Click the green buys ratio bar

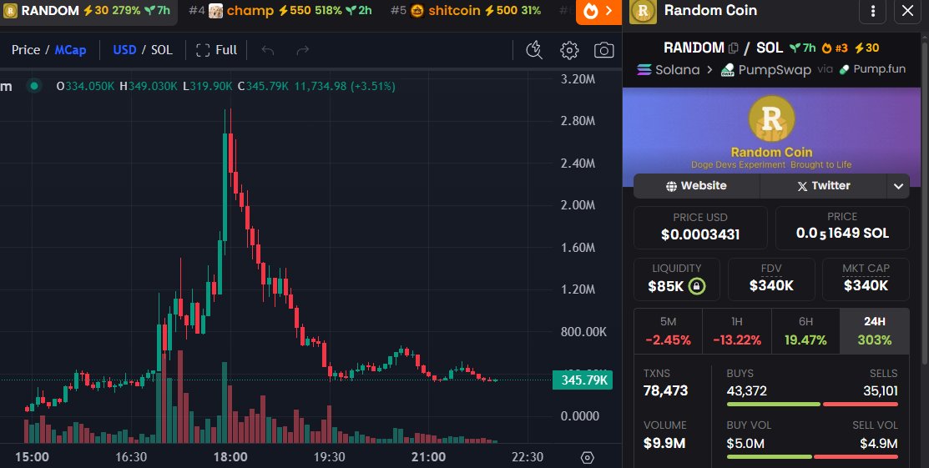point(773,405)
